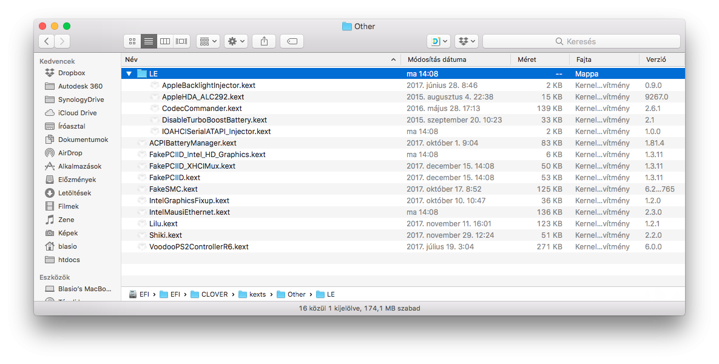Switch to icon view
The image size is (719, 364).
(132, 41)
